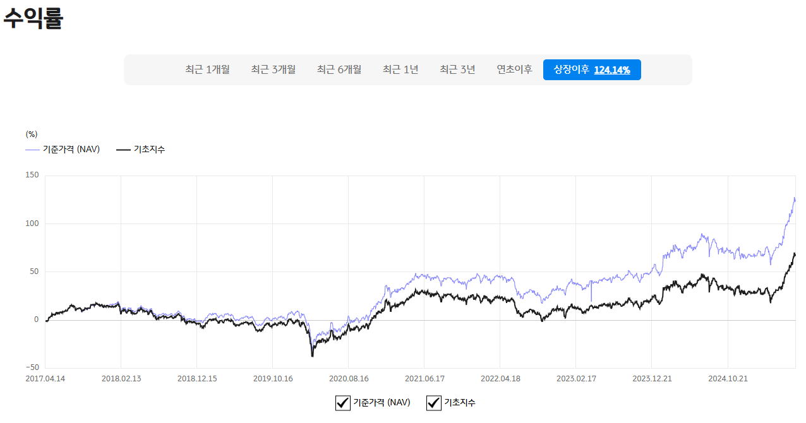Switch to the 최근 3개월 returns view
The width and height of the screenshot is (806, 423).
[273, 69]
